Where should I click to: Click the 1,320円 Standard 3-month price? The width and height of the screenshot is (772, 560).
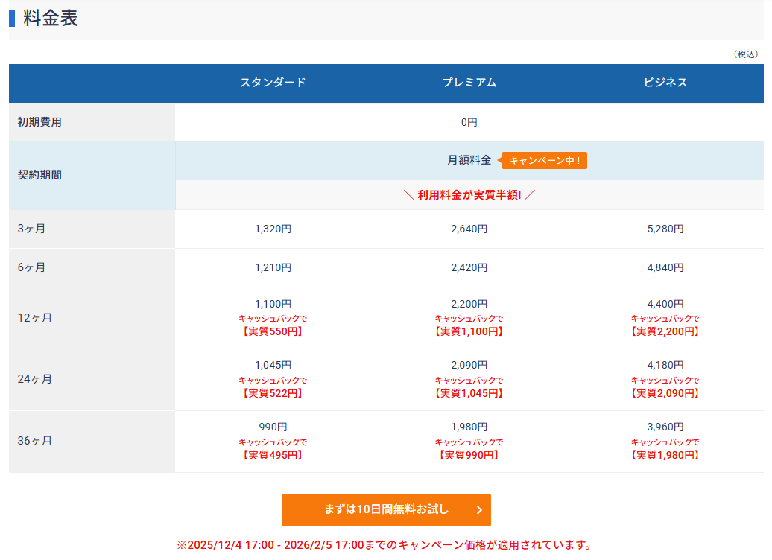[x=273, y=229]
